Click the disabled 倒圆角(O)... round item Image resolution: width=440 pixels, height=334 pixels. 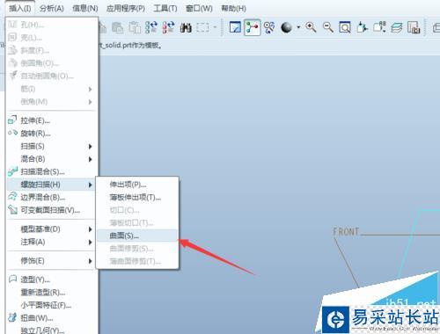click(x=51, y=63)
